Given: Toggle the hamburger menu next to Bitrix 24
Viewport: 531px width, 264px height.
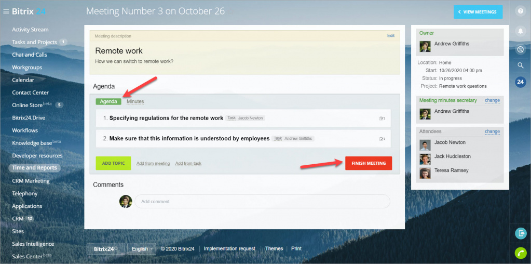Looking at the screenshot, I should point(6,11).
